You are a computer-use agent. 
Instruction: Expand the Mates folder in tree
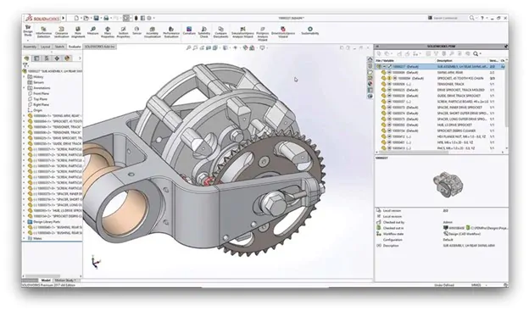click(25, 238)
